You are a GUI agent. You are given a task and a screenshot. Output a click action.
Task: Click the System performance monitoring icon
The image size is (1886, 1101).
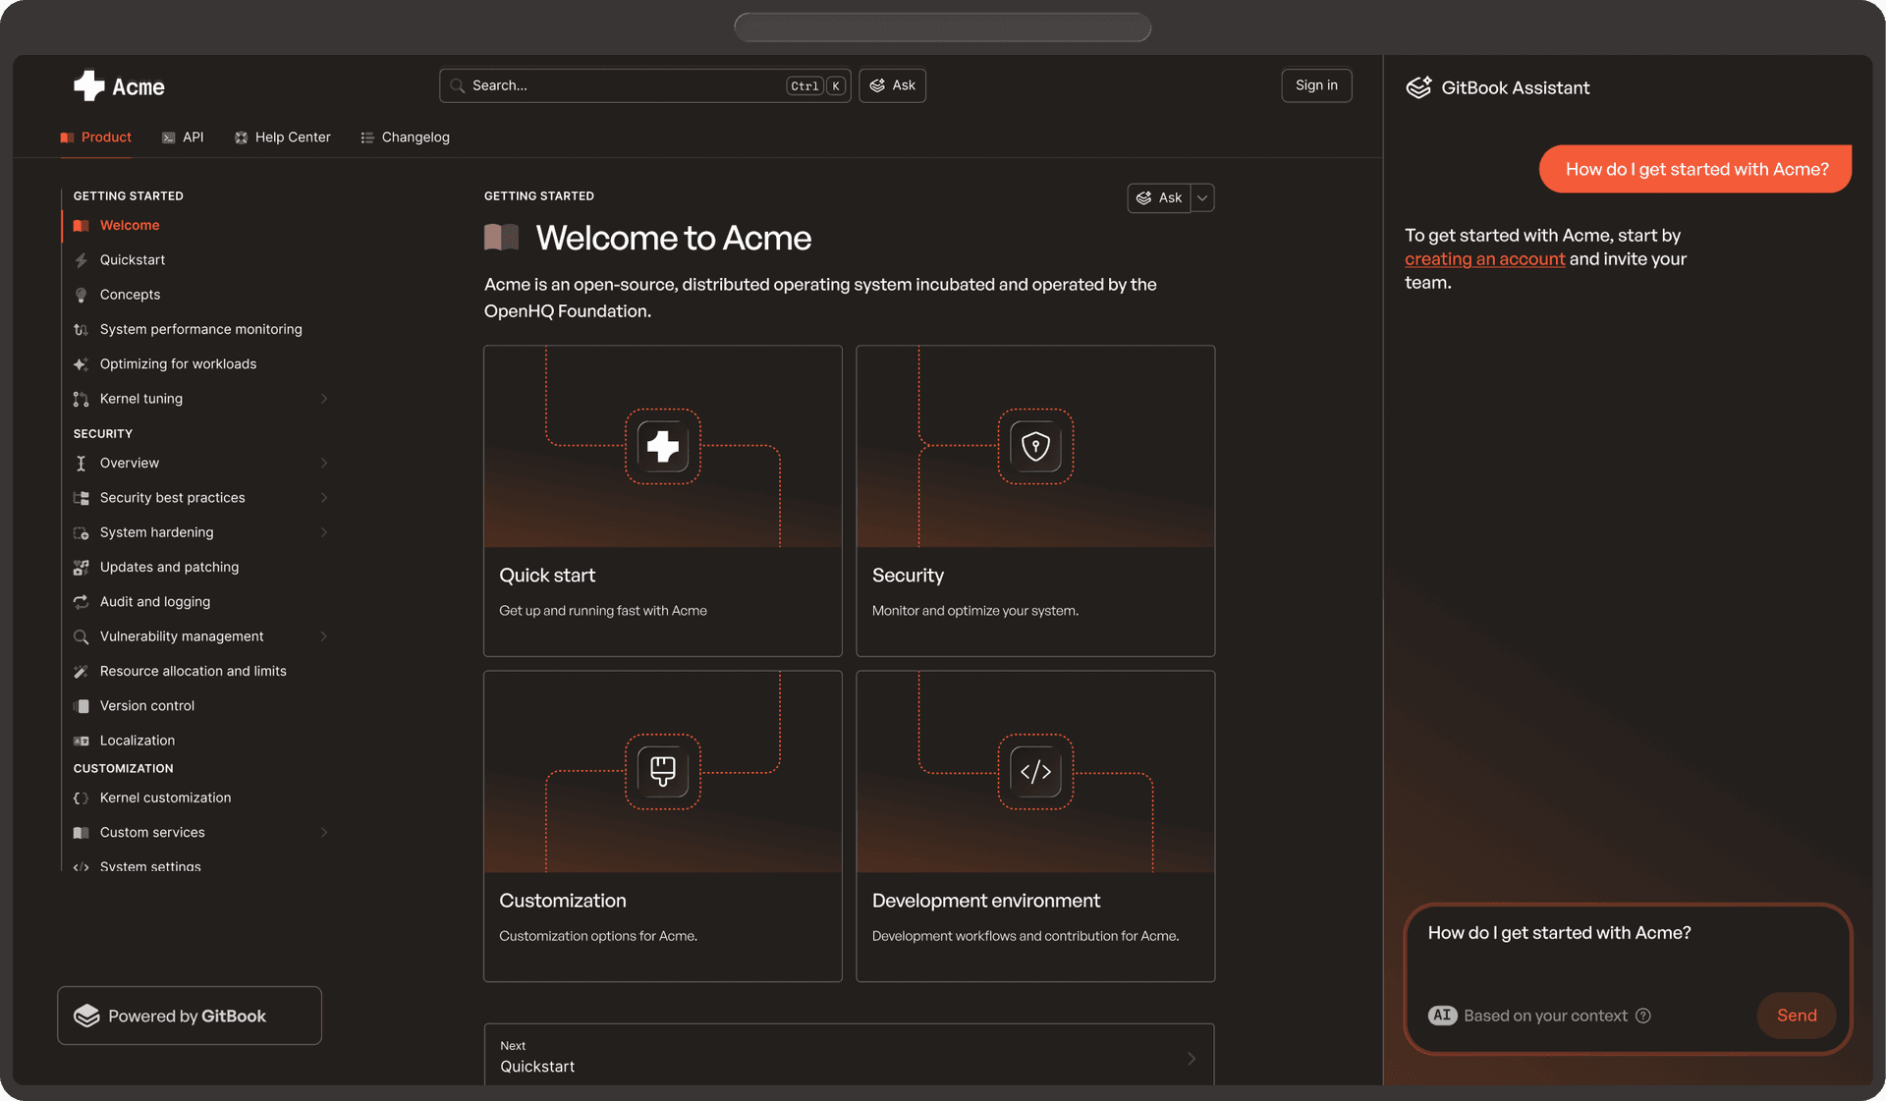tap(82, 330)
